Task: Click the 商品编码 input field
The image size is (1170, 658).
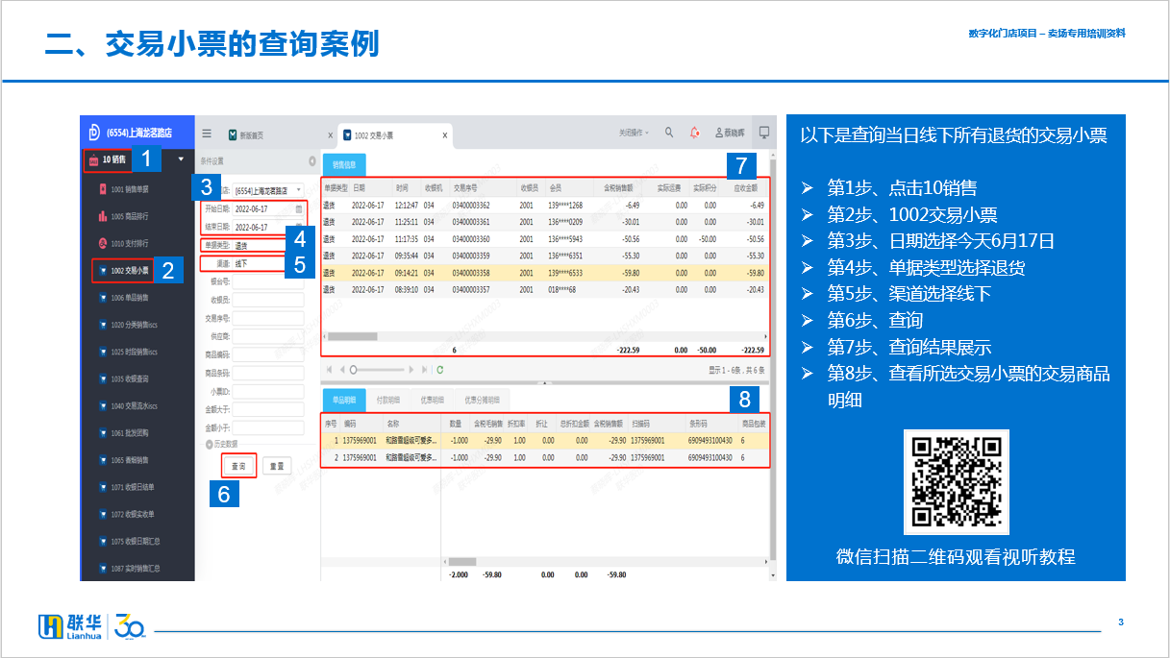Action: (x=268, y=354)
